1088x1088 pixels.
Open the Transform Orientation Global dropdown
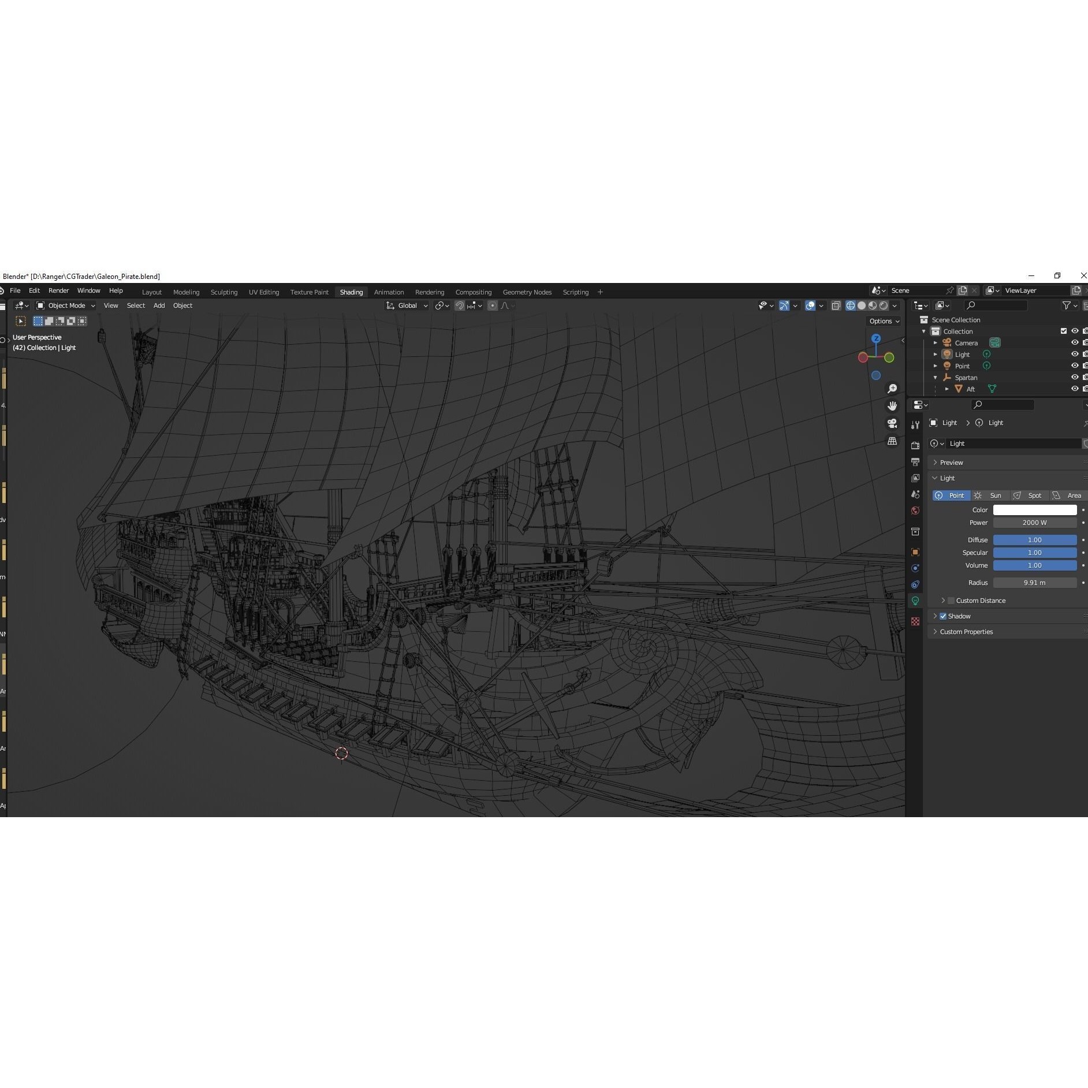[407, 305]
